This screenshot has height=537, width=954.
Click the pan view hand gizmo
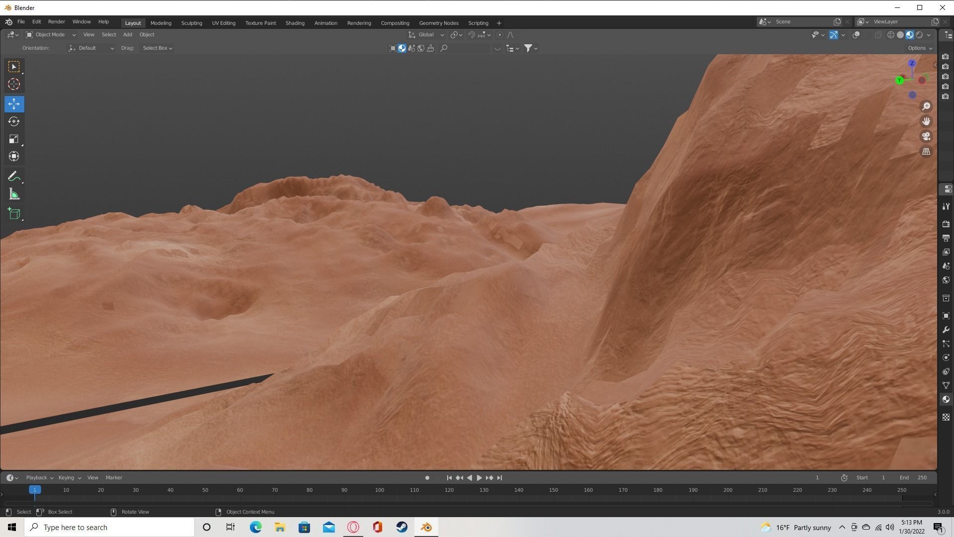point(926,121)
